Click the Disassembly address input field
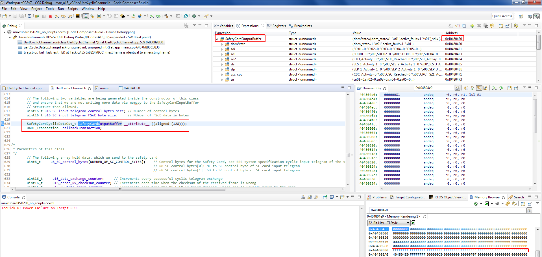542x257 pixels. pyautogui.click(x=434, y=88)
